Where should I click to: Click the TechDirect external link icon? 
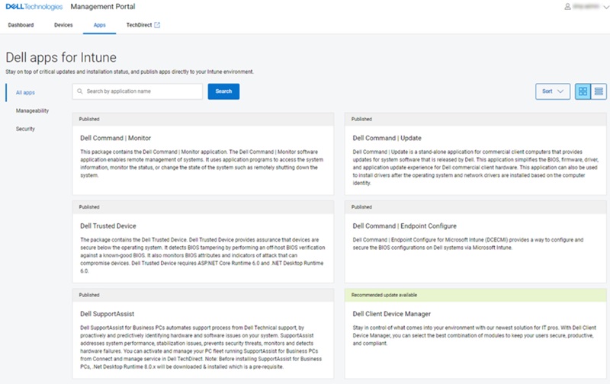[x=157, y=25]
